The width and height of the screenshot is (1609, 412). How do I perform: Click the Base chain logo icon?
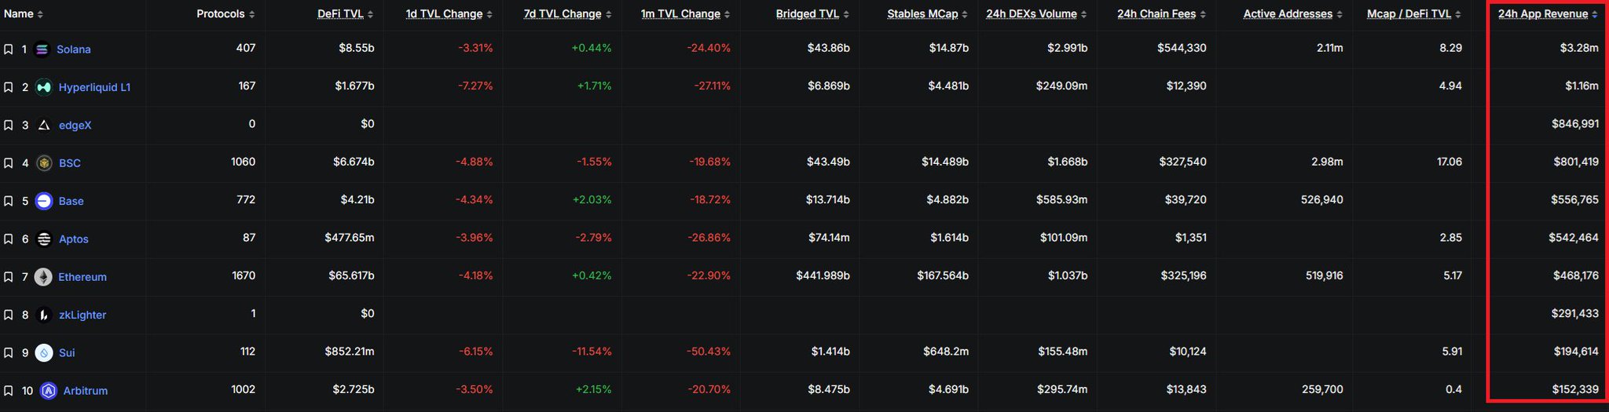44,201
